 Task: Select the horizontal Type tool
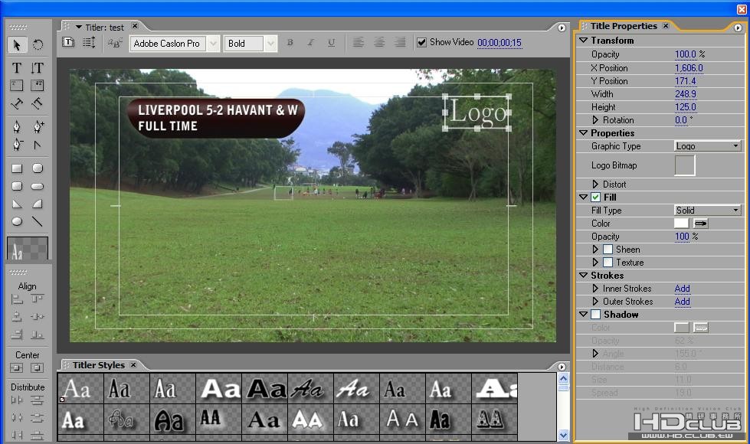[17, 68]
